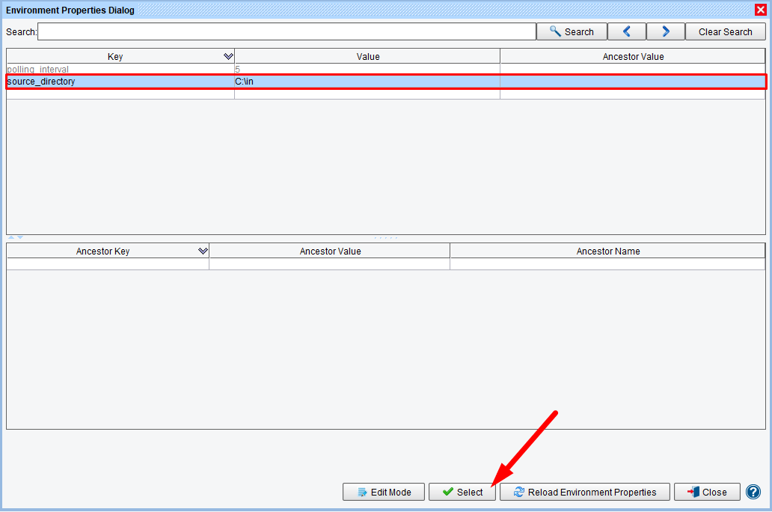Click the magnifier Search button
This screenshot has width=772, height=512.
click(572, 31)
